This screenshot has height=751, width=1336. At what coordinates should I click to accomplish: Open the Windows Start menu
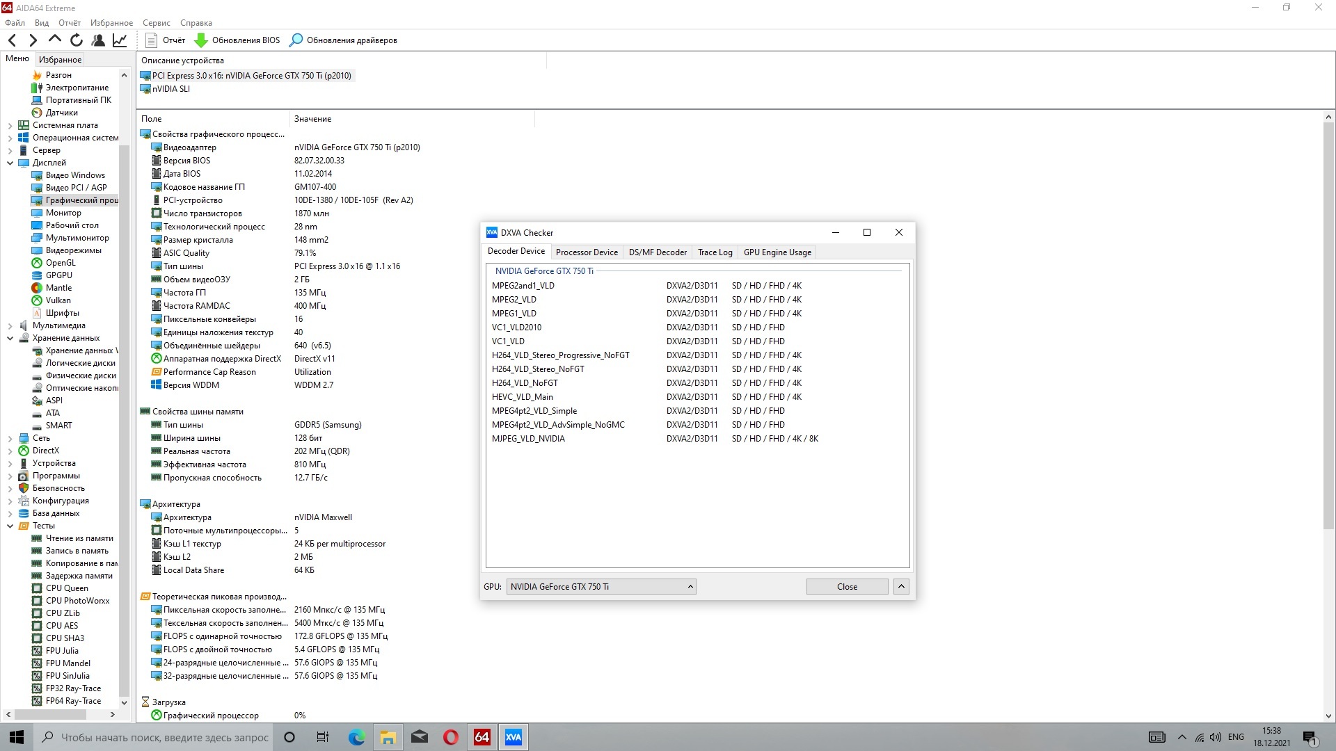click(17, 737)
